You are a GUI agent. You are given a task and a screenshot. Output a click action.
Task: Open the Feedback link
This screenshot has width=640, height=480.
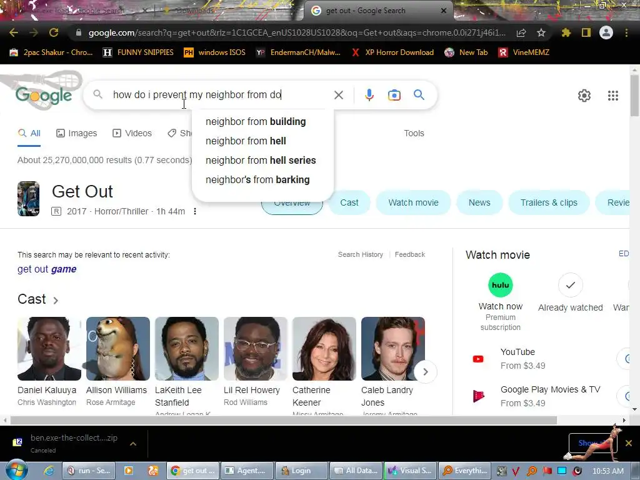pos(410,254)
